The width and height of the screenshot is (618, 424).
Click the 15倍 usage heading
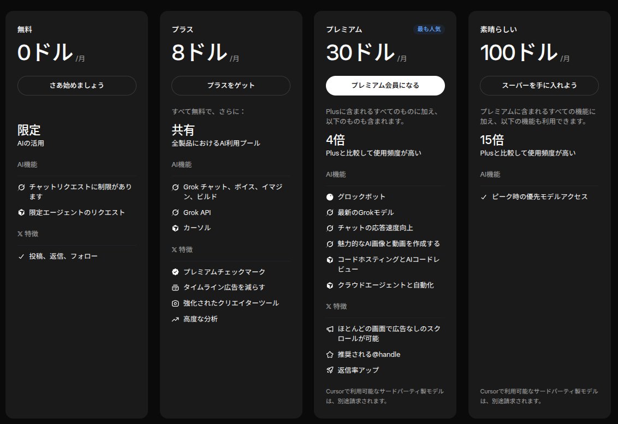pyautogui.click(x=492, y=140)
